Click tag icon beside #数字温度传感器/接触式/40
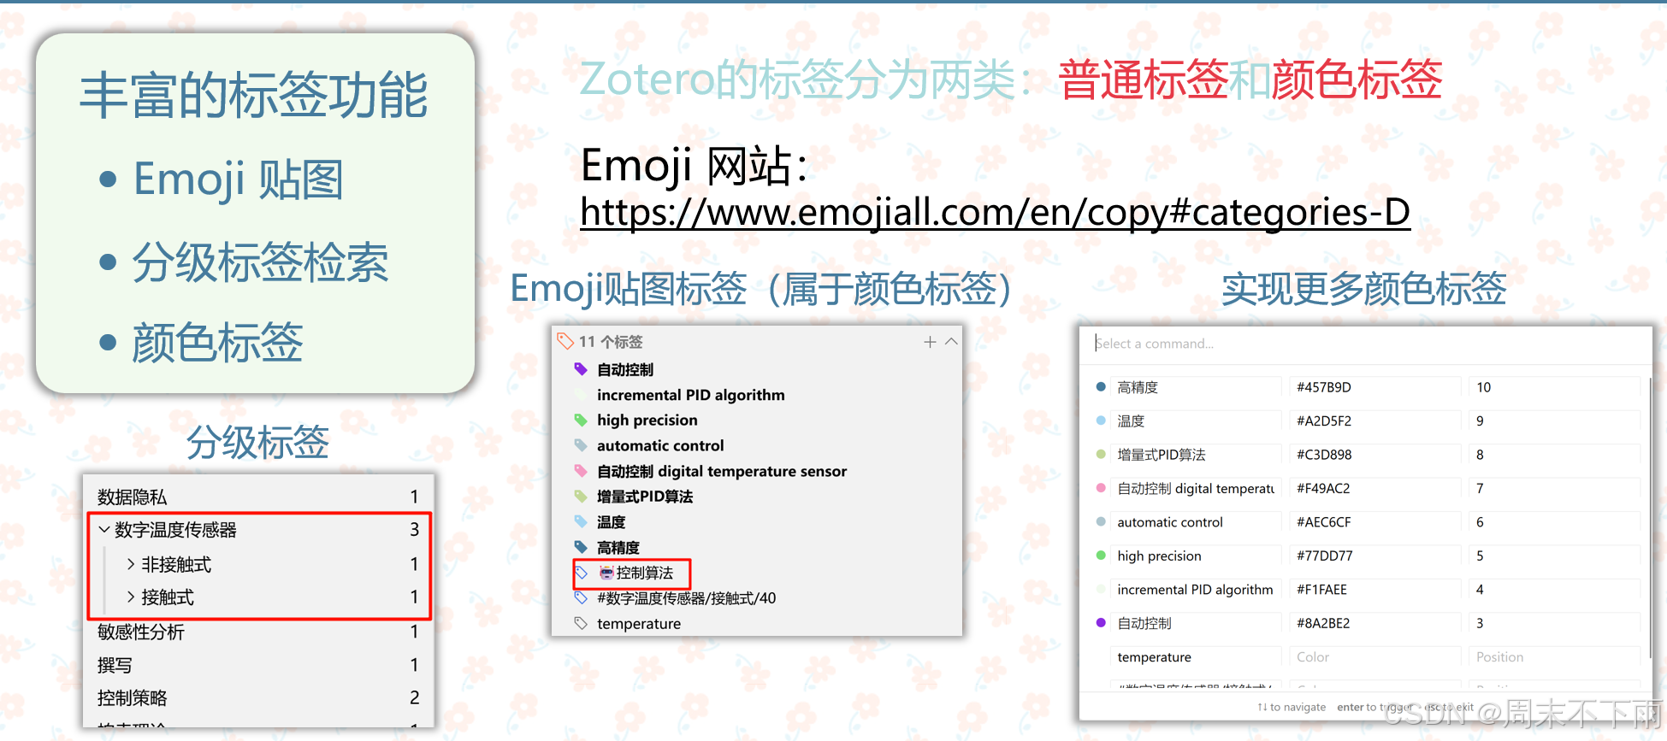Image resolution: width=1667 pixels, height=741 pixels. click(581, 597)
